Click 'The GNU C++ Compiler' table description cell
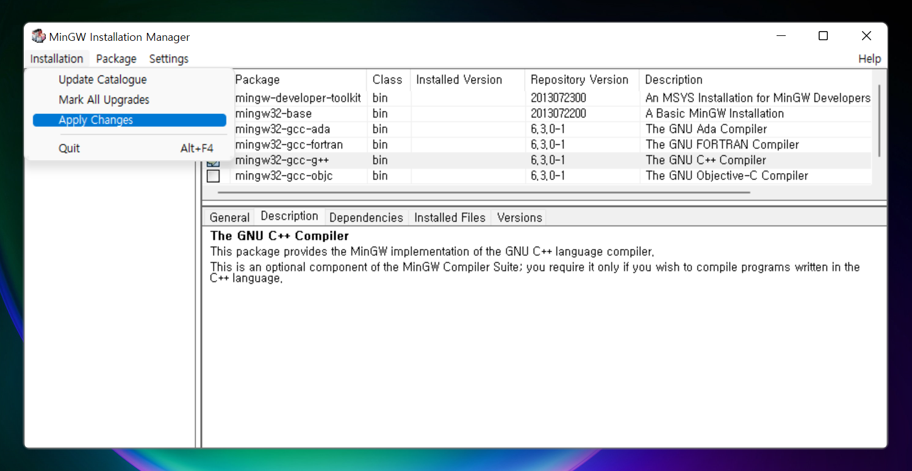The height and width of the screenshot is (471, 912). [x=705, y=160]
